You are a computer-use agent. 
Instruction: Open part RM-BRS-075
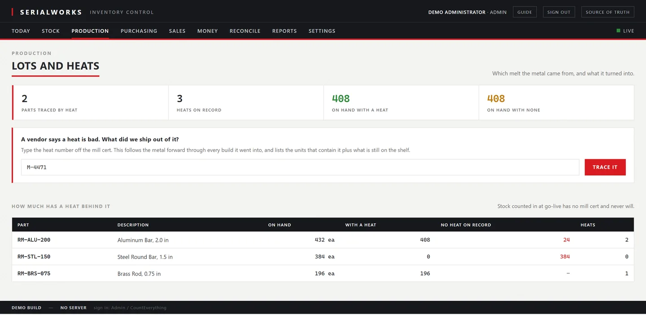coord(34,273)
